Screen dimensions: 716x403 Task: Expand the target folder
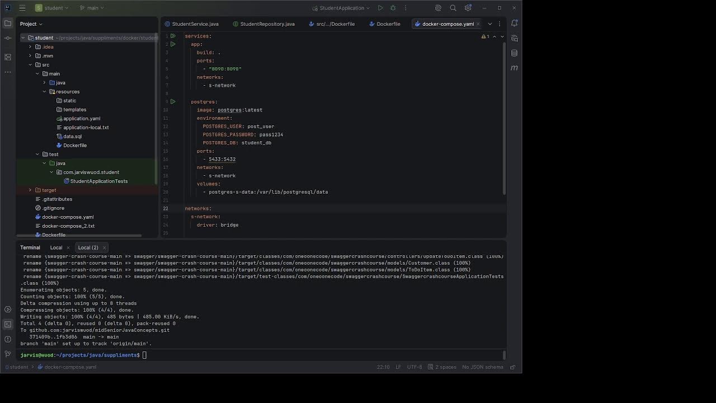(x=30, y=190)
